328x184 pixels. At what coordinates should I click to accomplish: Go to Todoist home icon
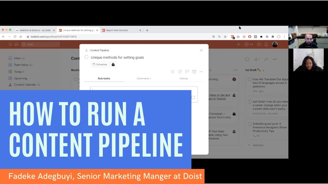16,44
